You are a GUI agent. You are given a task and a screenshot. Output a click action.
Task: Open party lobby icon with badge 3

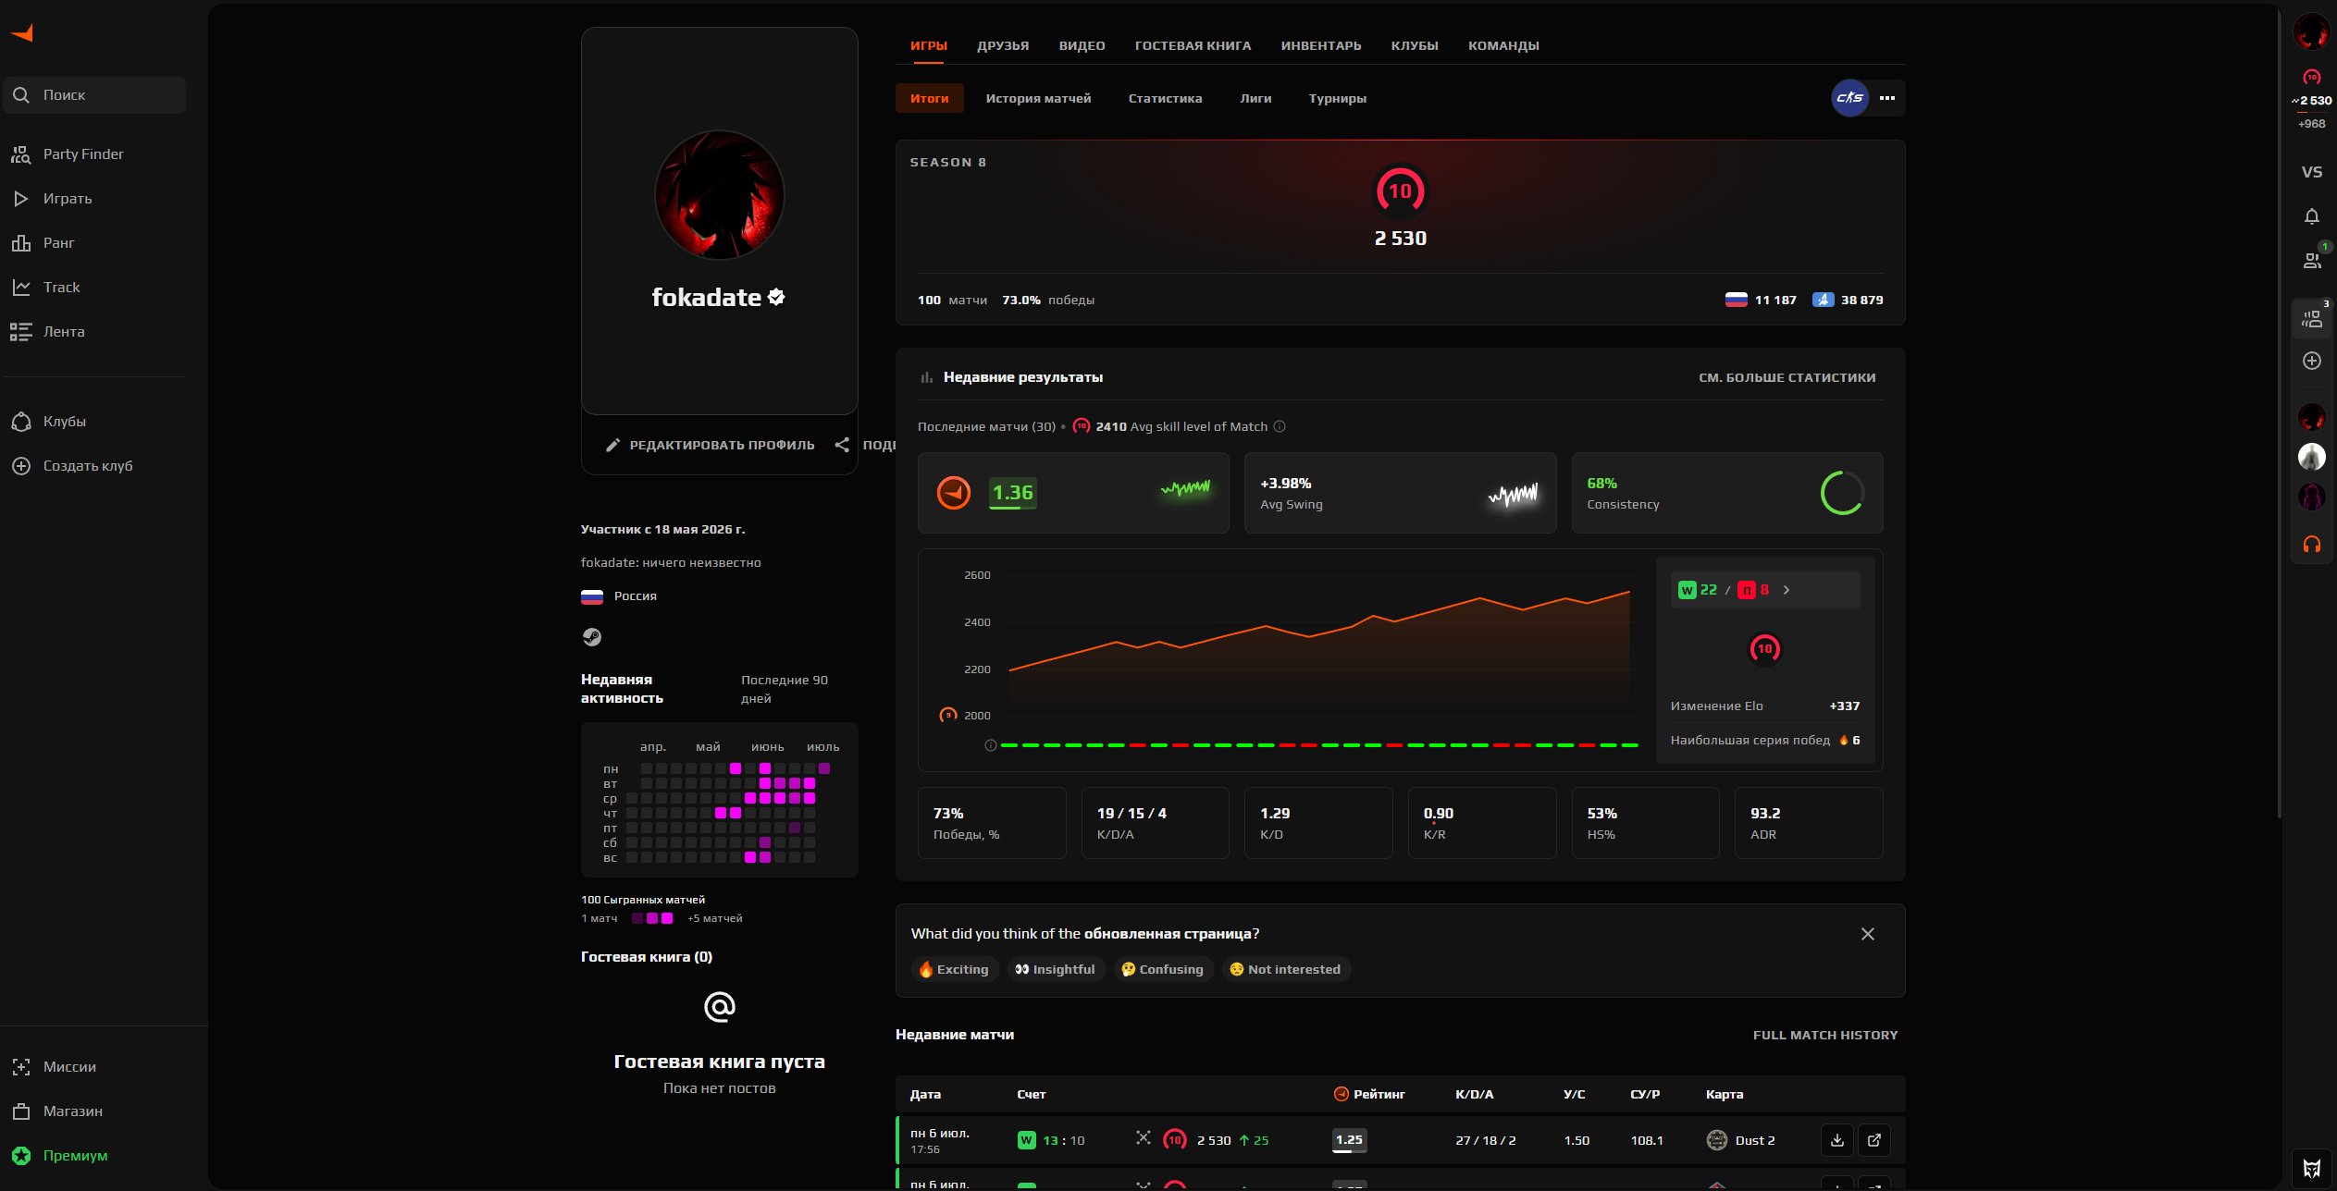(2311, 319)
